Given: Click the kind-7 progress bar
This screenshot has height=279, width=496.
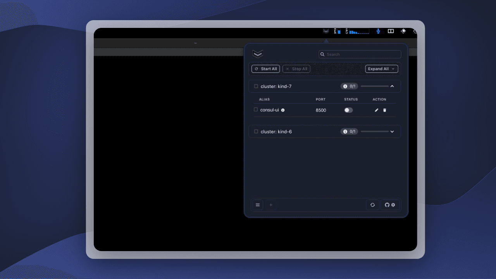Looking at the screenshot, I should coord(375,86).
